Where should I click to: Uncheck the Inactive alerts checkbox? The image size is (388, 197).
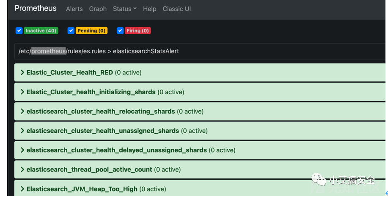[x=19, y=31]
